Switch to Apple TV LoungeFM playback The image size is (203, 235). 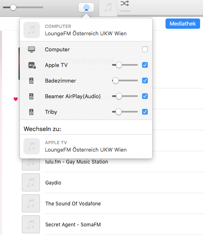click(x=86, y=146)
